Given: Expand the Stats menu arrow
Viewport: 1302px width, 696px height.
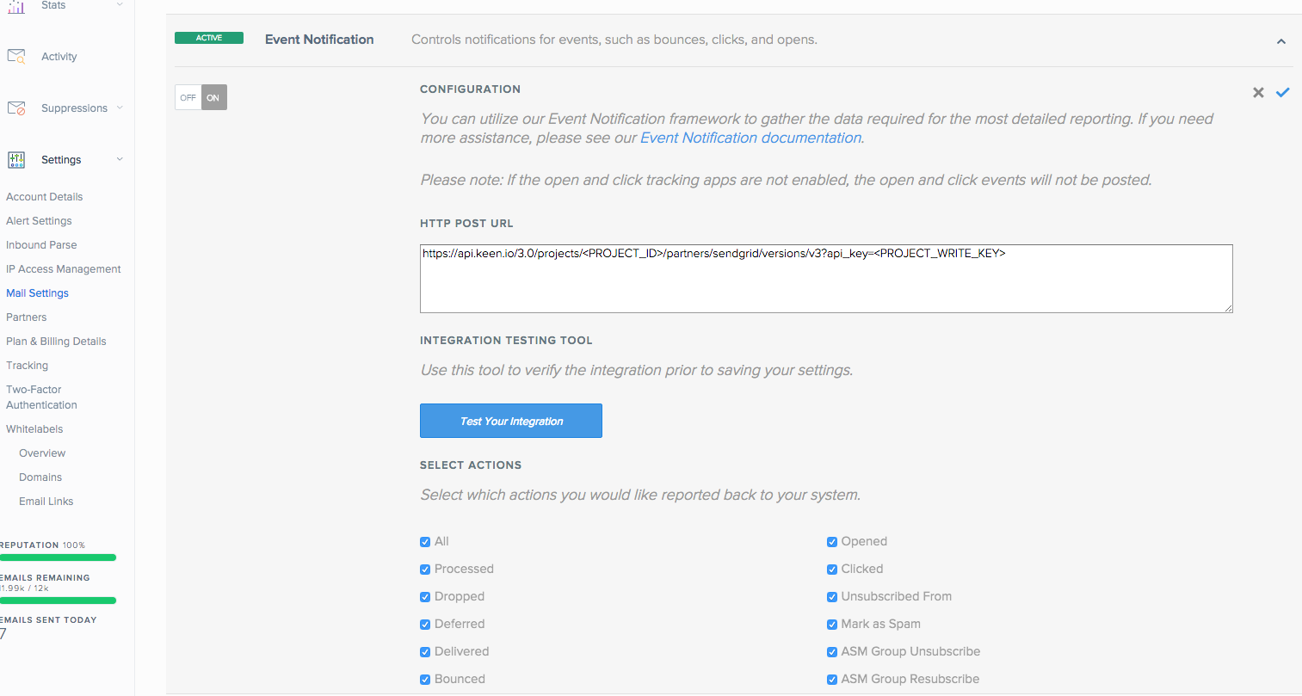Looking at the screenshot, I should [x=120, y=4].
